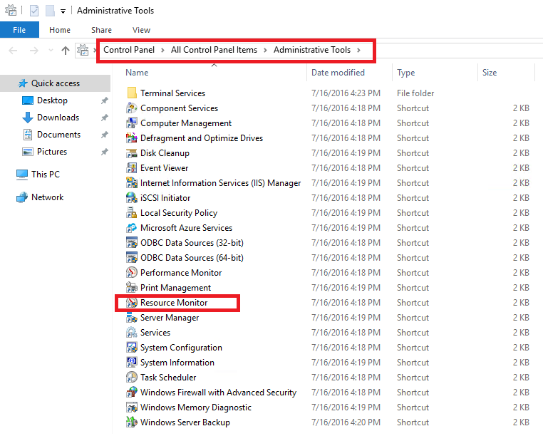Go to Control Panel in the breadcrumb
This screenshot has width=543, height=436.
129,50
